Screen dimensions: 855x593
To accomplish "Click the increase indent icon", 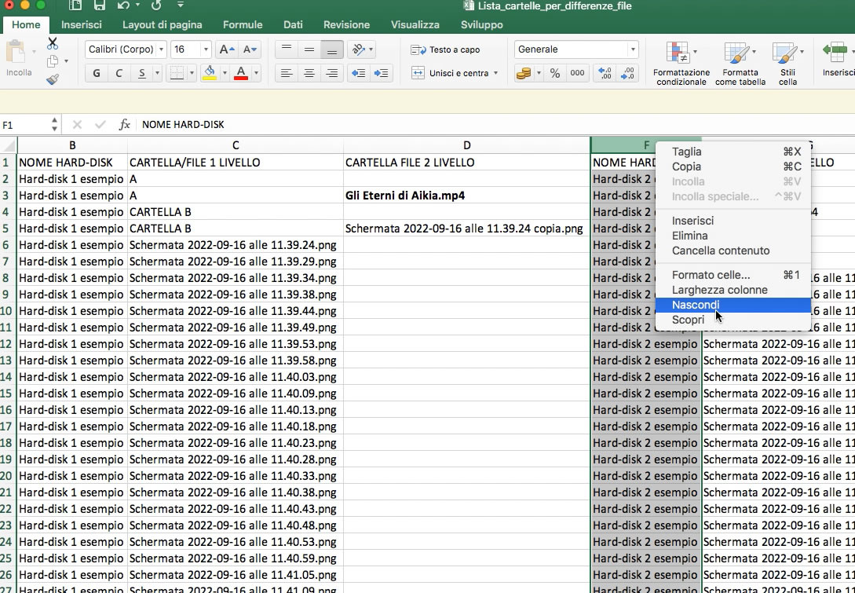I will 381,73.
